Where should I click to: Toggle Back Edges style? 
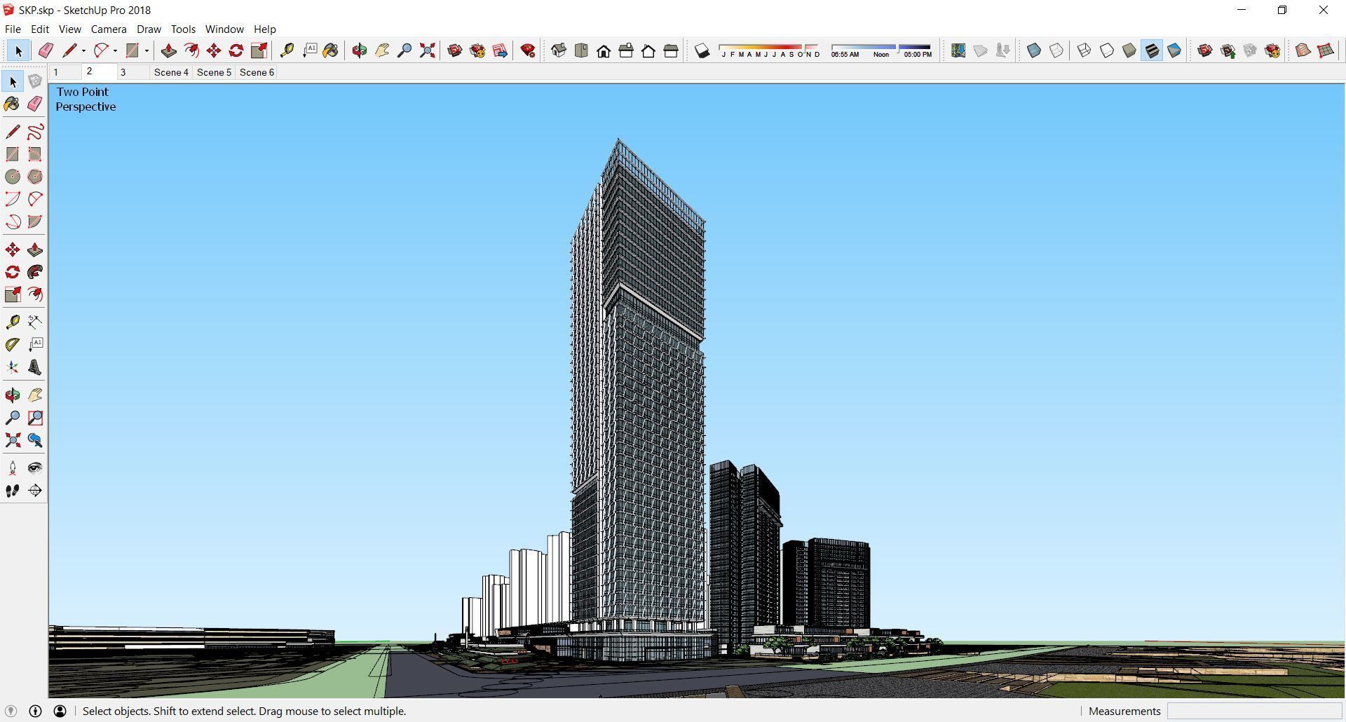pyautogui.click(x=1056, y=50)
